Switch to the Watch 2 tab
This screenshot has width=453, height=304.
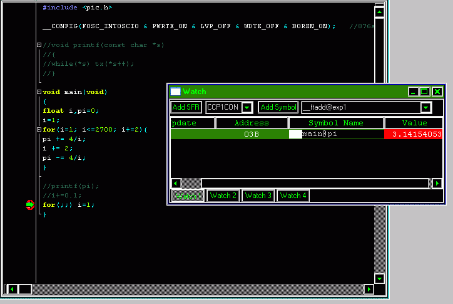(223, 196)
